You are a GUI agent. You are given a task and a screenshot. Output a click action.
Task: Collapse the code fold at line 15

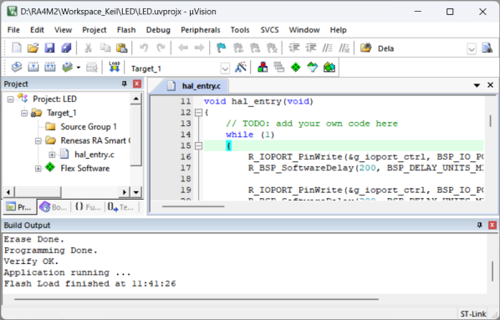pyautogui.click(x=199, y=146)
